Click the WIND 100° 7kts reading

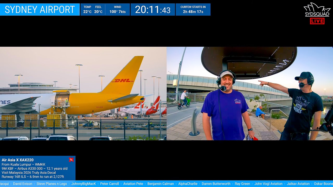pyautogui.click(x=118, y=10)
